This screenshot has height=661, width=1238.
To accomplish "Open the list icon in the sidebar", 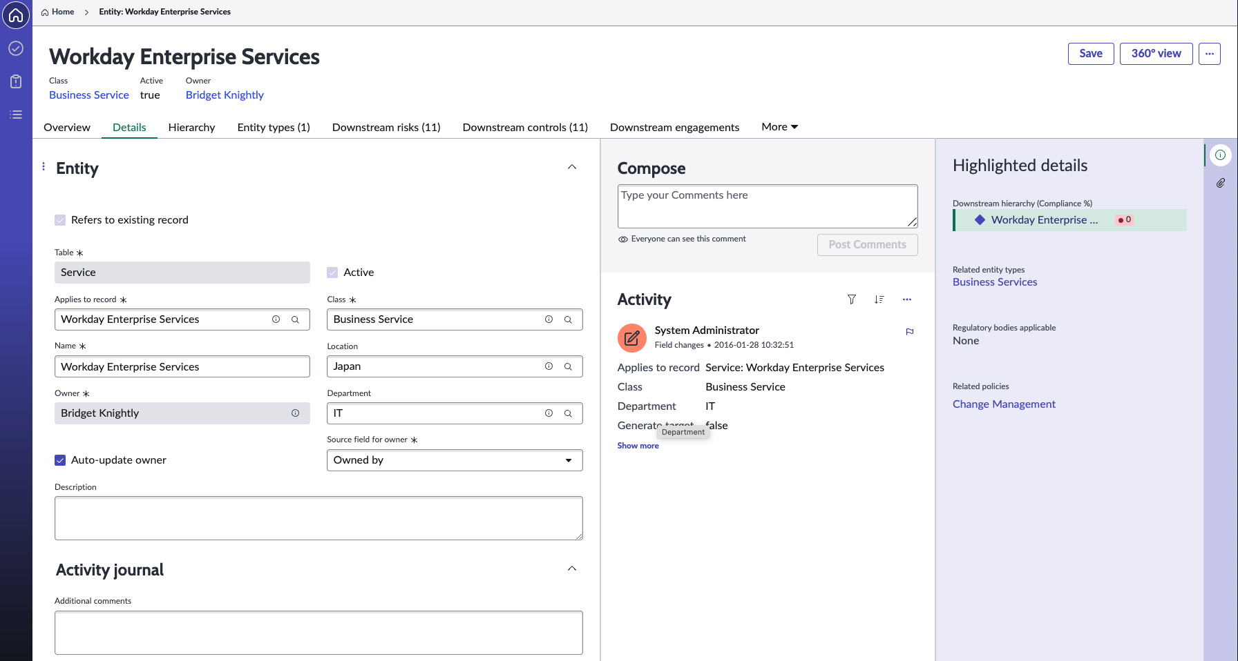I will (x=16, y=115).
